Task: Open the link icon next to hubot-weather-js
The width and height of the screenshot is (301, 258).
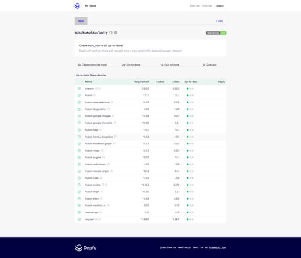Action: coord(108,206)
